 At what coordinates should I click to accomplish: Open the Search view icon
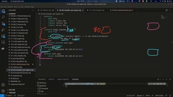pos(3,17)
